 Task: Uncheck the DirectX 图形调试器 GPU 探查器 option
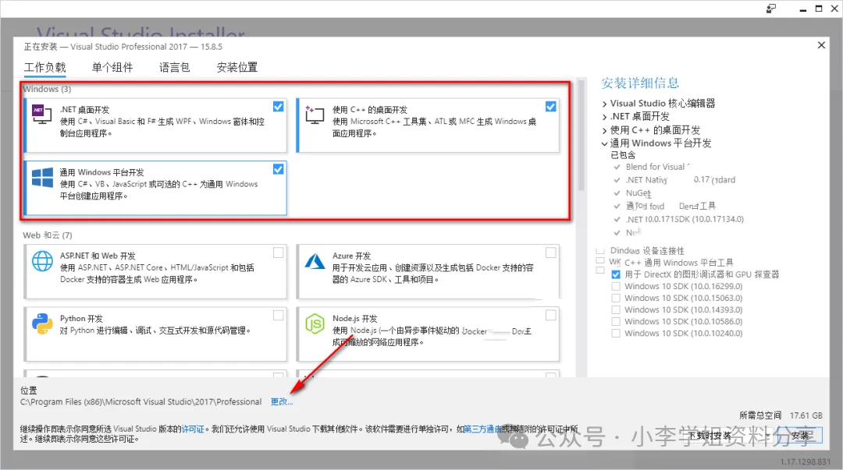pos(616,274)
